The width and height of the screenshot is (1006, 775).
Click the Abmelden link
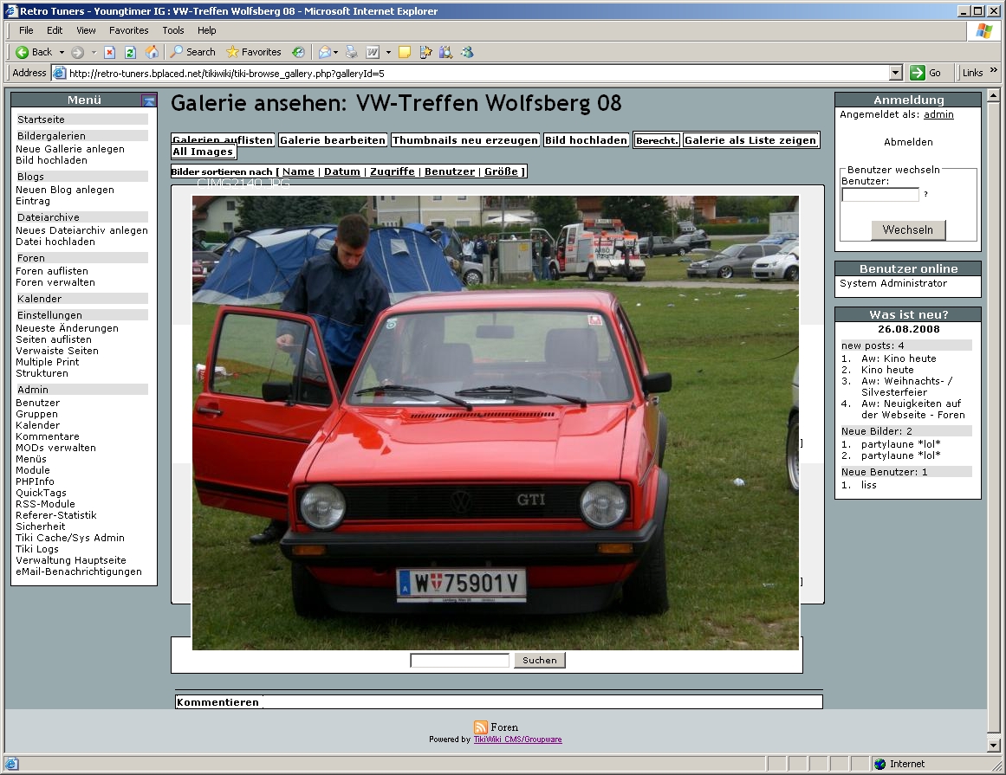pyautogui.click(x=908, y=142)
